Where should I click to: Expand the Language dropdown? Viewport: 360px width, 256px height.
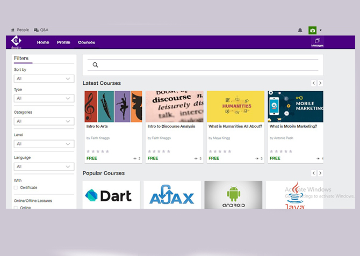tap(44, 167)
